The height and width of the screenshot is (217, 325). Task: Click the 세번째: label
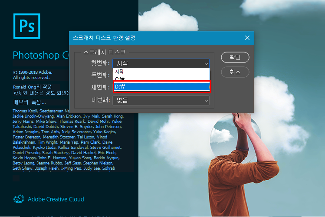pyautogui.click(x=100, y=87)
